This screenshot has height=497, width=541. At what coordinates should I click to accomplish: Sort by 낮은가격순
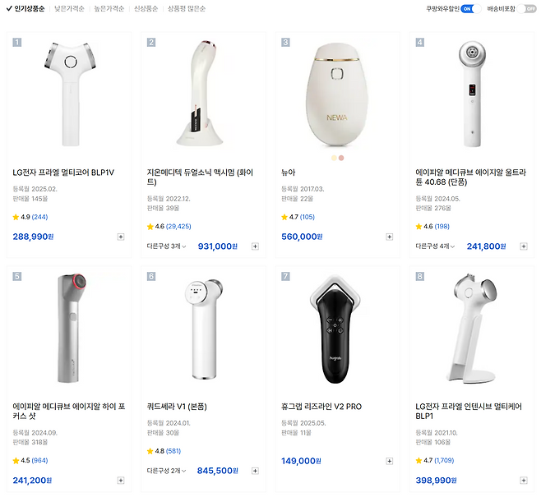pyautogui.click(x=69, y=9)
